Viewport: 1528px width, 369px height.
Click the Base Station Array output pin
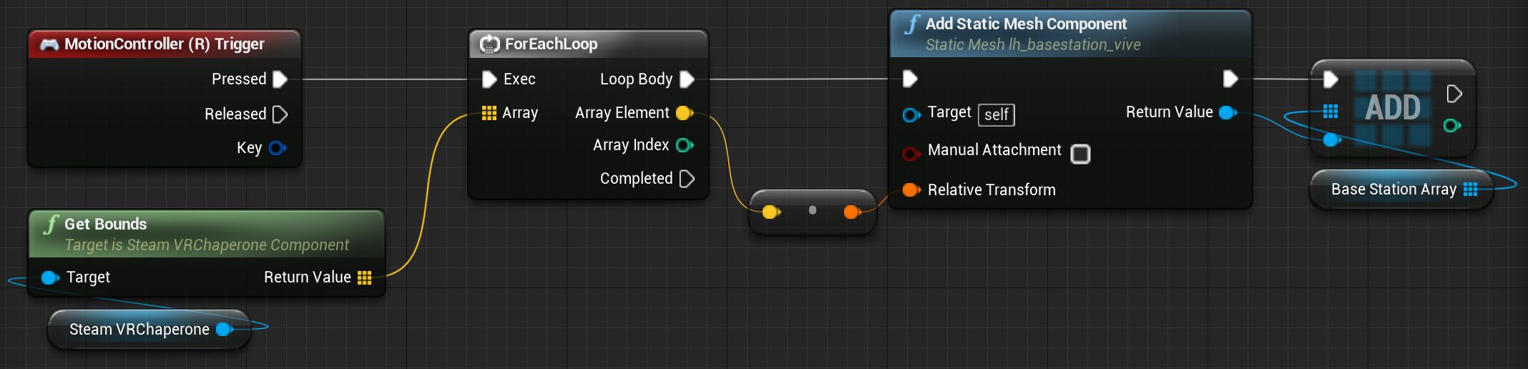1470,189
